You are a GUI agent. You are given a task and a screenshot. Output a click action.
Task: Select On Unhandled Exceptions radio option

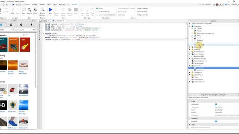(97, 15)
